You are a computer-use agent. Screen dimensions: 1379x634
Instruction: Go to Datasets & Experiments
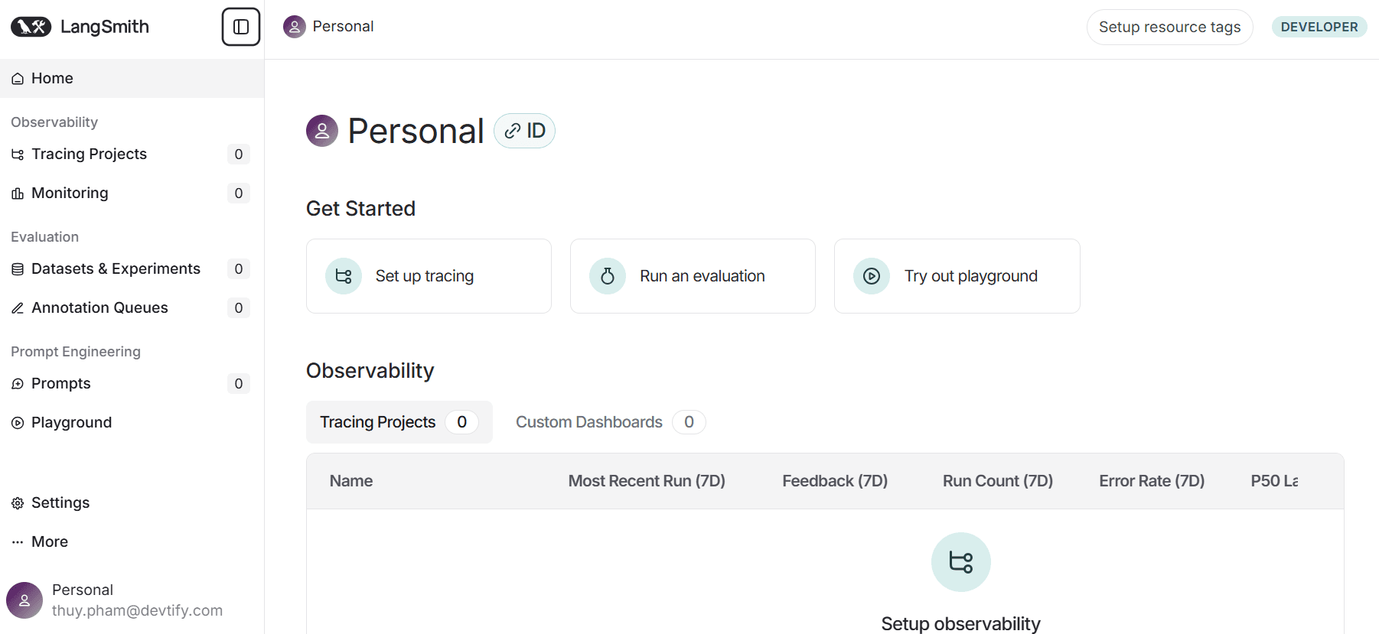pyautogui.click(x=116, y=268)
